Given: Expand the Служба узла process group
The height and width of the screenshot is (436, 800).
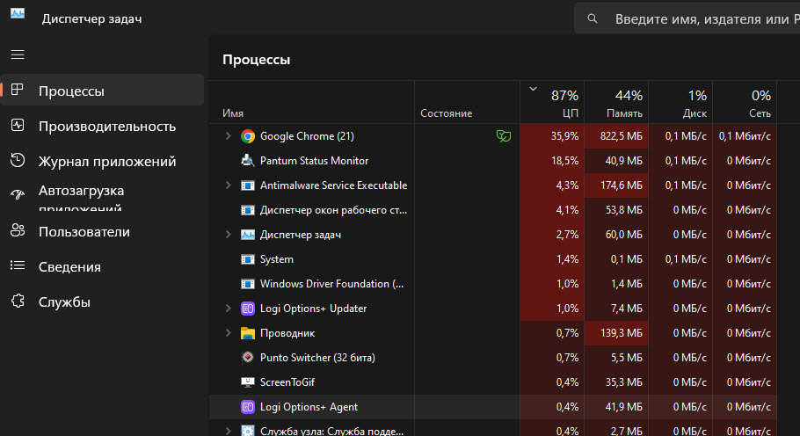Looking at the screenshot, I should pos(228,431).
